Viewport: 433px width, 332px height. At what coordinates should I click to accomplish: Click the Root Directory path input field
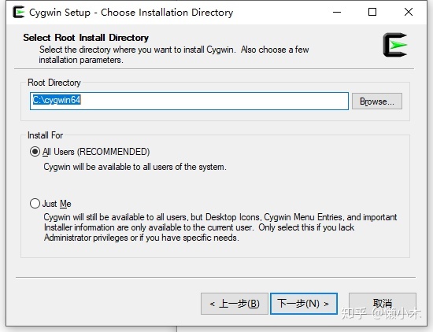189,101
